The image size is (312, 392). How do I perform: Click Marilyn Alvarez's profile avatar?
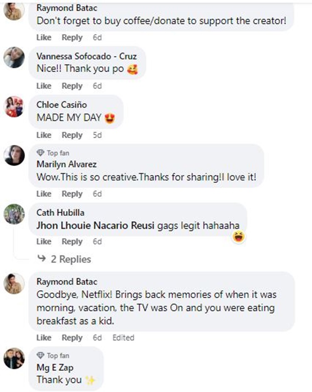14,156
